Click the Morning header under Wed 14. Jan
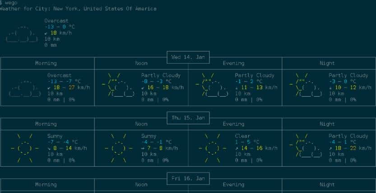This screenshot has width=376, height=193. (46, 63)
